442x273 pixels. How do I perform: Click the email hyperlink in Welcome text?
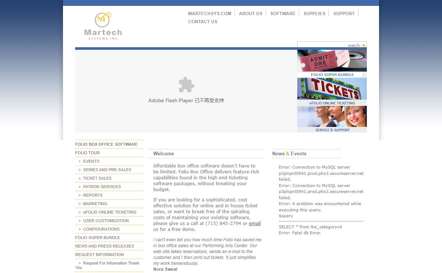[x=255, y=224]
